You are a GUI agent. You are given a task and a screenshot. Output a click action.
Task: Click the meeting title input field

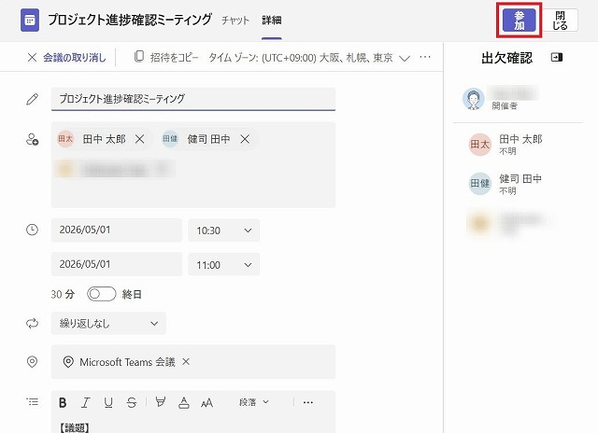(193, 98)
